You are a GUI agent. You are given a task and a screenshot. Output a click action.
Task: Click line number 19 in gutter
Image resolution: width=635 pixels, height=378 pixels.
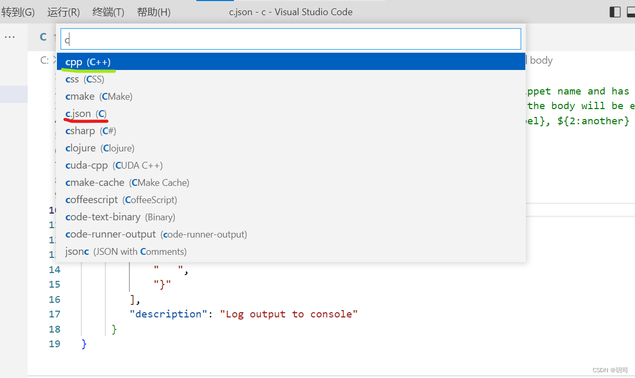pos(54,344)
